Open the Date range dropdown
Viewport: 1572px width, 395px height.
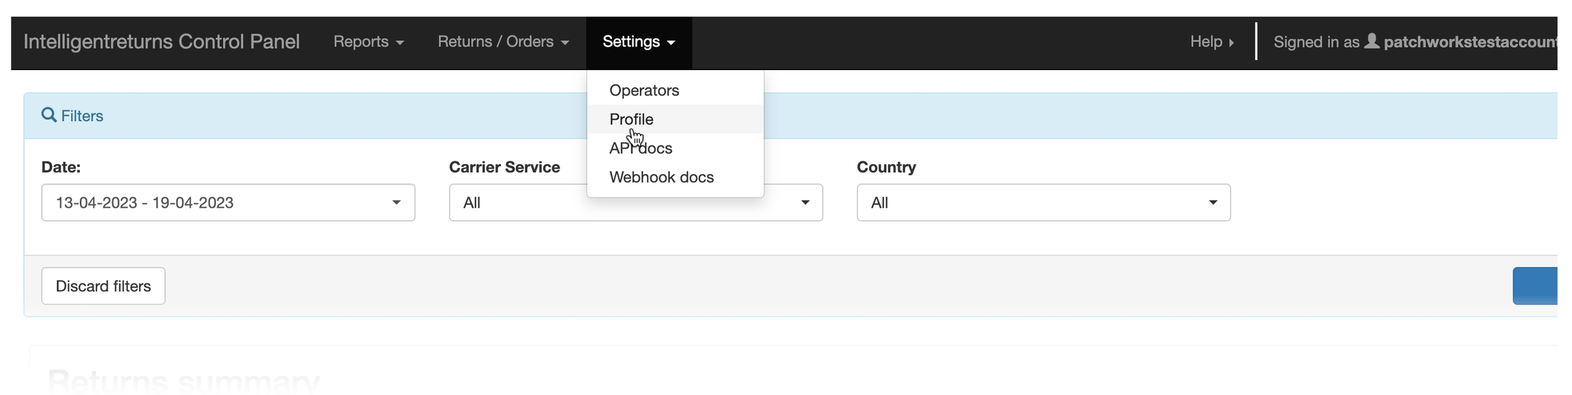click(x=228, y=203)
